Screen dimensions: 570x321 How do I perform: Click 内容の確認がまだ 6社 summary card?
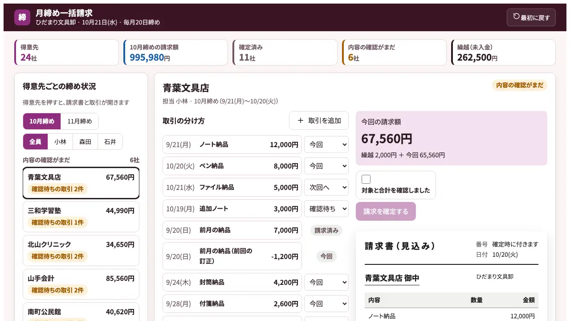coord(394,52)
